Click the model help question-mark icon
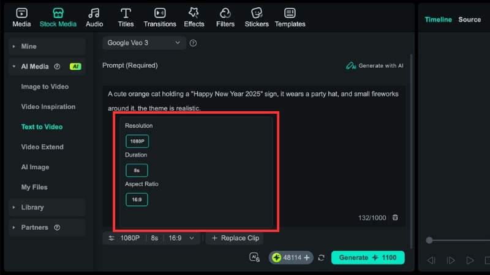This screenshot has height=275, width=490. pos(193,43)
